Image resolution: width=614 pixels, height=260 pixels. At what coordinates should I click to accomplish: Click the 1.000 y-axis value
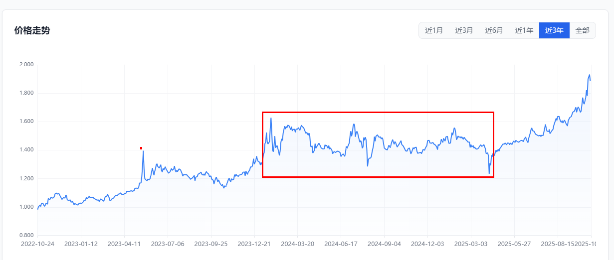(x=26, y=207)
